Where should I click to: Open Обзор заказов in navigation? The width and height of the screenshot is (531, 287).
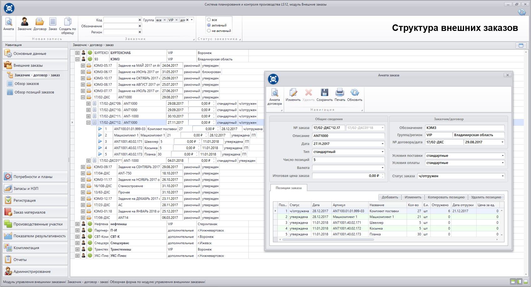[27, 83]
